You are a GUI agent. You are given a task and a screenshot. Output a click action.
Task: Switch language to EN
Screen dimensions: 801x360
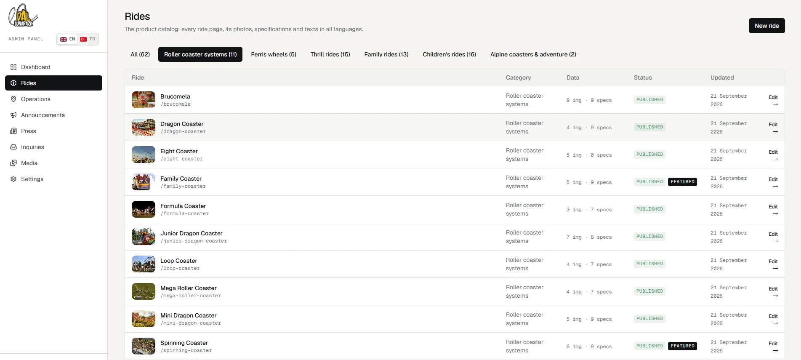[x=67, y=39]
